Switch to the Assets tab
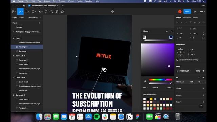 coord(22,18)
